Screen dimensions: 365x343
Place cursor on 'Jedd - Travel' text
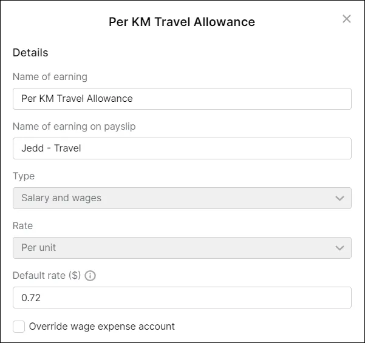51,148
